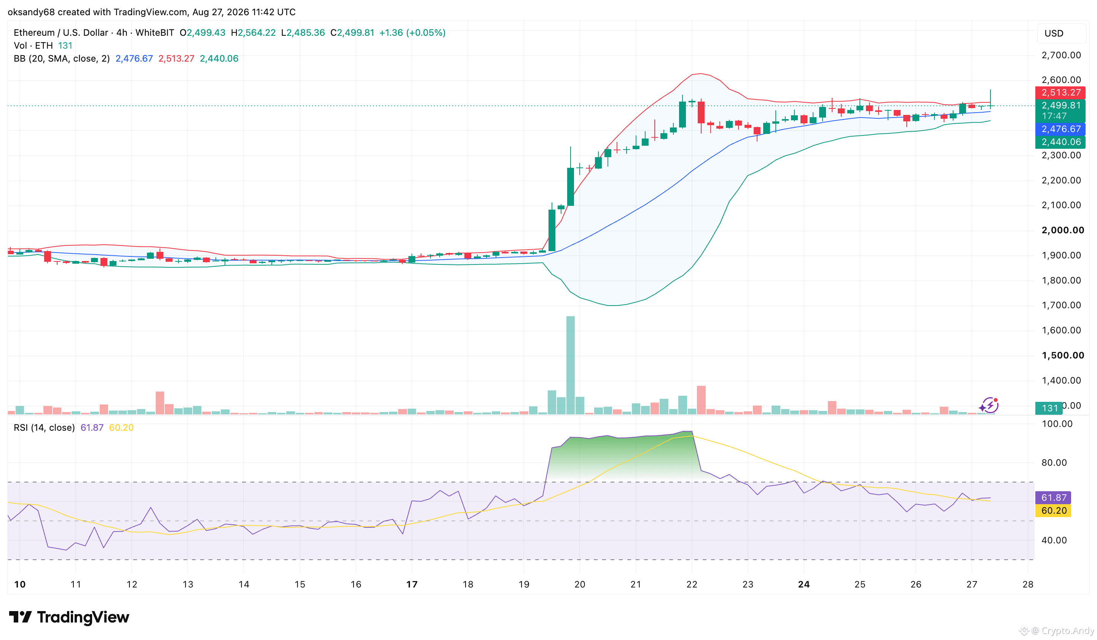Click date label 28 on time axis
This screenshot has height=640, width=1097.
[1028, 584]
